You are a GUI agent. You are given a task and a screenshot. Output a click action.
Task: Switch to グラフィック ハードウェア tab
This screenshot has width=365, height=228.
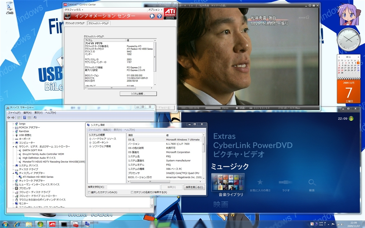click(98, 23)
